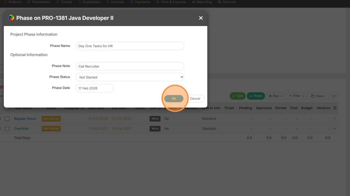Click the refresh icon in the task toolbar
Viewport: 350px width, 196px height.
[334, 96]
